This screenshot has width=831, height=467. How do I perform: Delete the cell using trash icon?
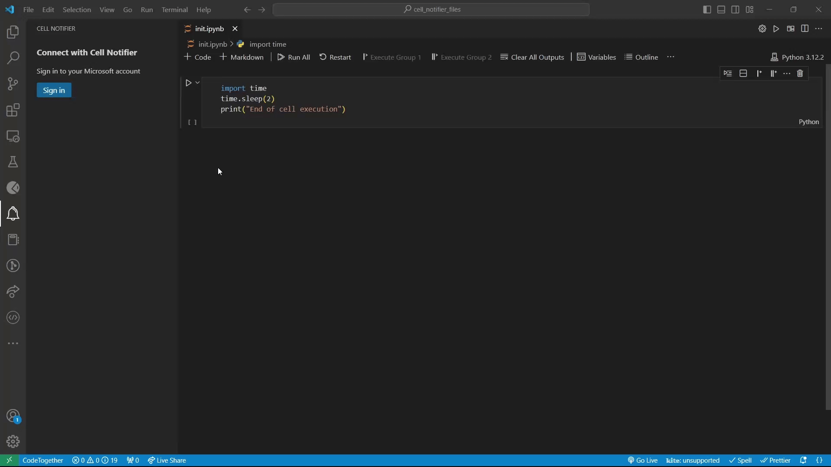coord(800,74)
